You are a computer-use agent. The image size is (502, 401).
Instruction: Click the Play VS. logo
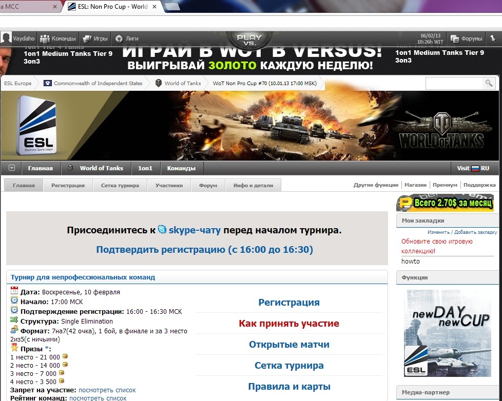coord(249,38)
